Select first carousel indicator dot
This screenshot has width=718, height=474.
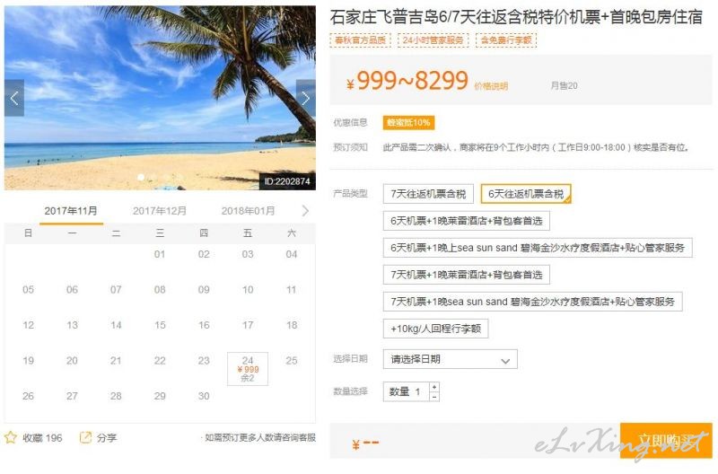click(x=141, y=177)
